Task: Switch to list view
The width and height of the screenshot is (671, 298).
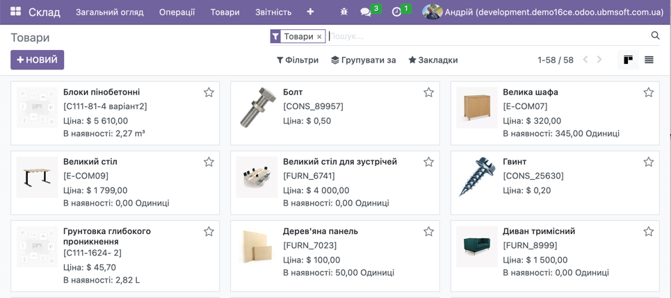Action: pyautogui.click(x=649, y=60)
